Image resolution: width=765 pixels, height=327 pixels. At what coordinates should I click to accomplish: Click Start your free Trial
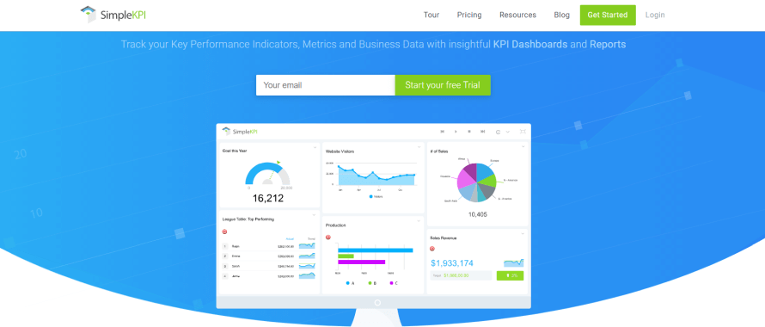pyautogui.click(x=443, y=85)
